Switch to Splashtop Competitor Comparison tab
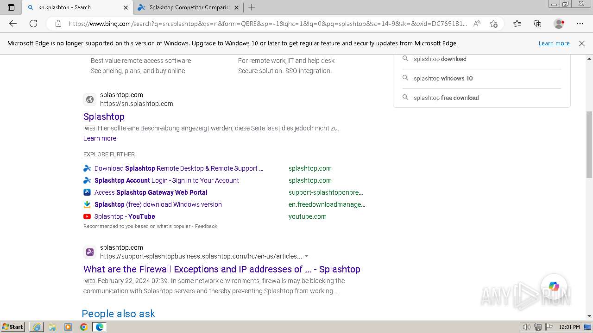This screenshot has height=333, width=593. point(189,7)
